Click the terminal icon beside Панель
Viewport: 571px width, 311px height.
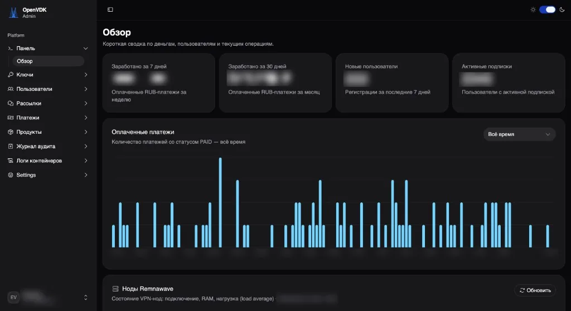10,48
